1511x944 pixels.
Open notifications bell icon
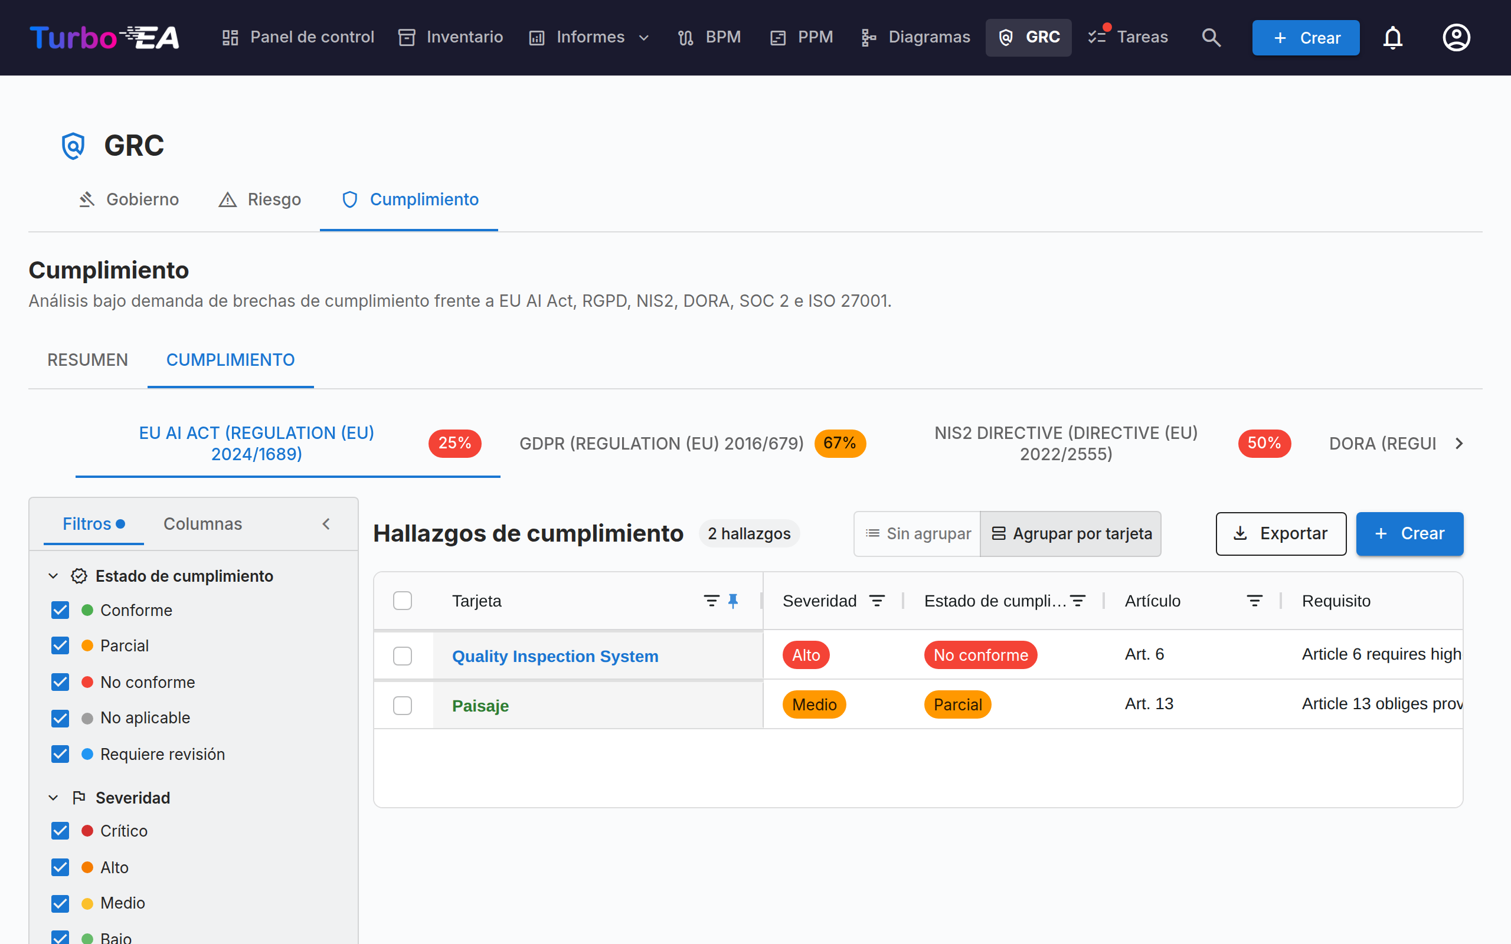point(1392,37)
